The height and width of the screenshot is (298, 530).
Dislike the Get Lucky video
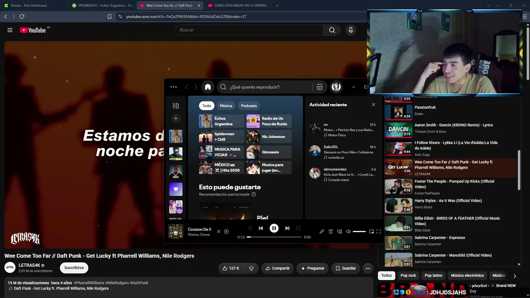coord(251,268)
